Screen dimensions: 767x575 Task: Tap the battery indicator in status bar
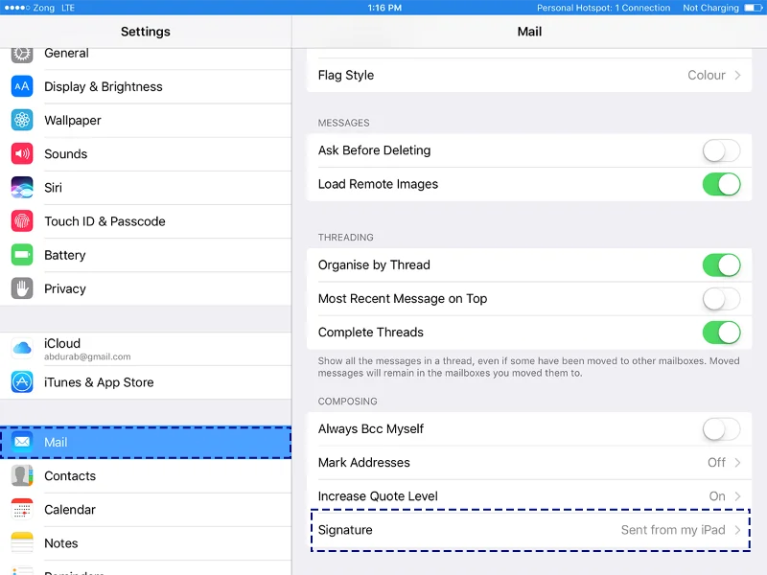754,8
